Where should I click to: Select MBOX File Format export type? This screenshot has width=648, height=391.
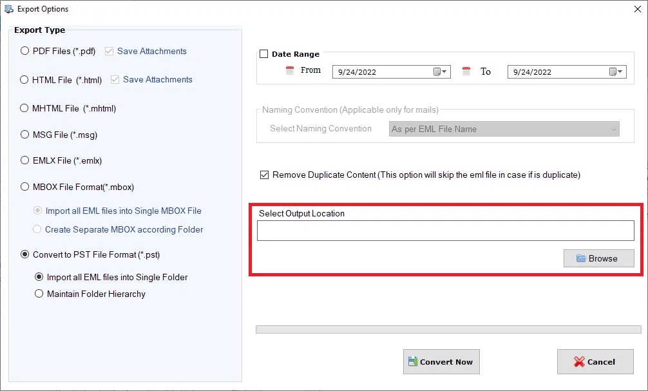click(24, 187)
